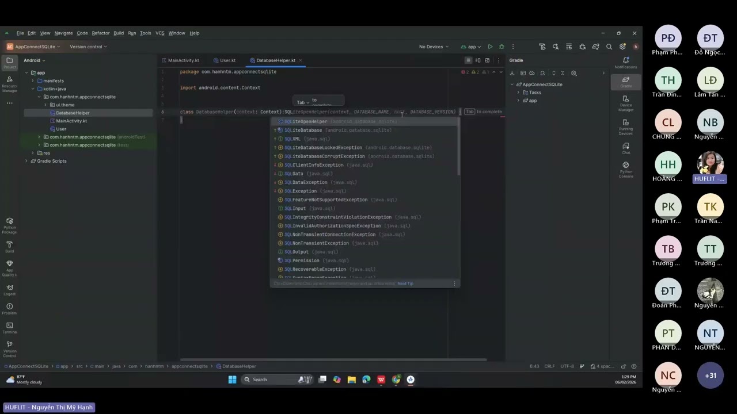Open the Logcat tool window
This screenshot has height=414, width=737.
click(x=9, y=290)
